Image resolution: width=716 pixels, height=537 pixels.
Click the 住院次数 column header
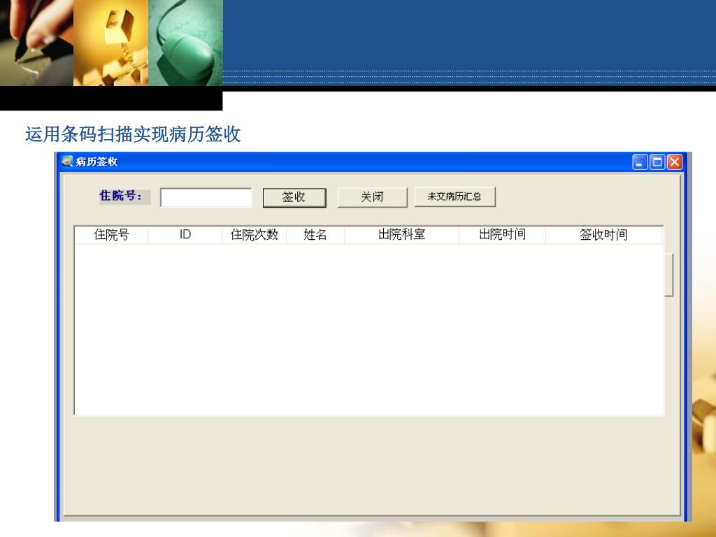[x=255, y=235]
